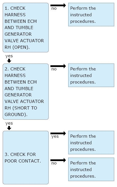117x187 pixels.
Task: Select the no label beside step 3's arrow
Action: tap(54, 163)
